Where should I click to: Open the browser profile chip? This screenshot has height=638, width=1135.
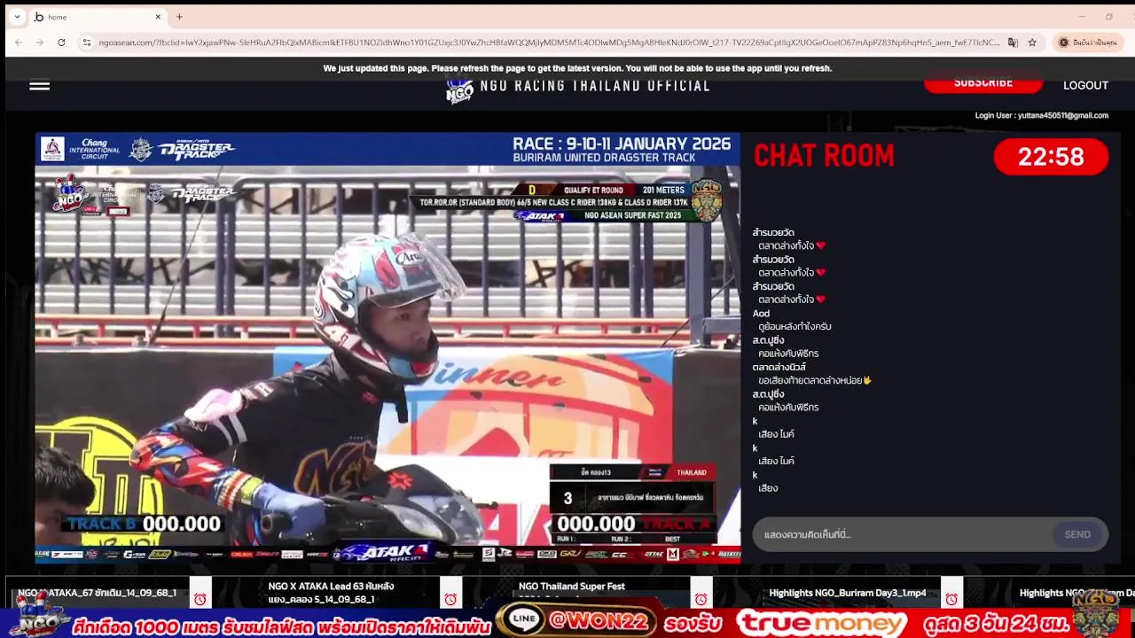coord(1087,43)
